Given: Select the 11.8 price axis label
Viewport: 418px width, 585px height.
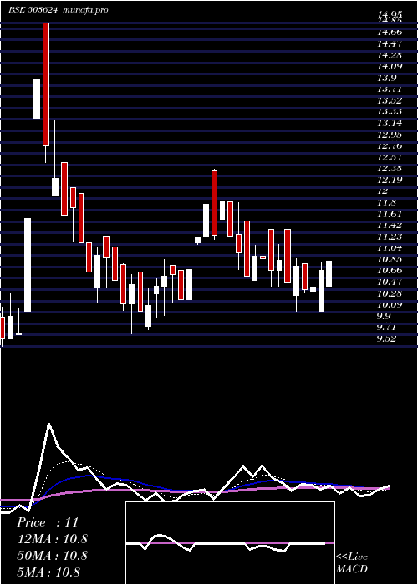Looking at the screenshot, I should click(x=386, y=202).
